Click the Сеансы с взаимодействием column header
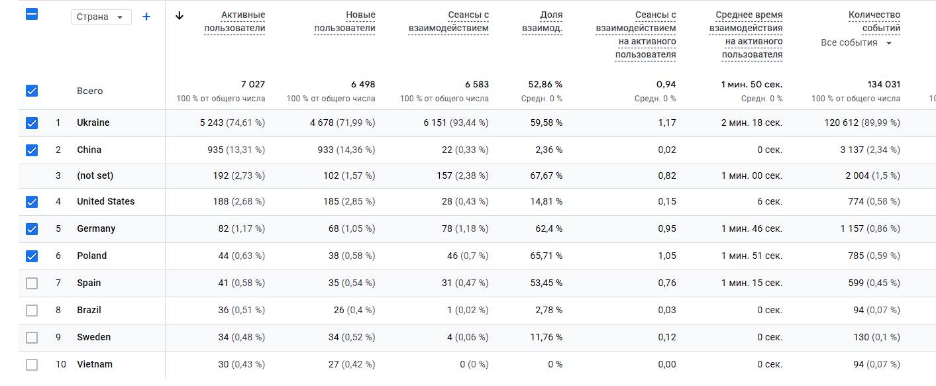Viewport: 936px width, 386px height. click(448, 21)
